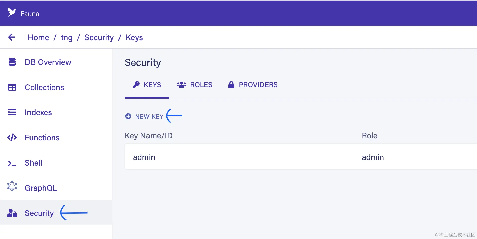Click the GraphQL logo icon
Image resolution: width=477 pixels, height=239 pixels.
click(x=12, y=186)
